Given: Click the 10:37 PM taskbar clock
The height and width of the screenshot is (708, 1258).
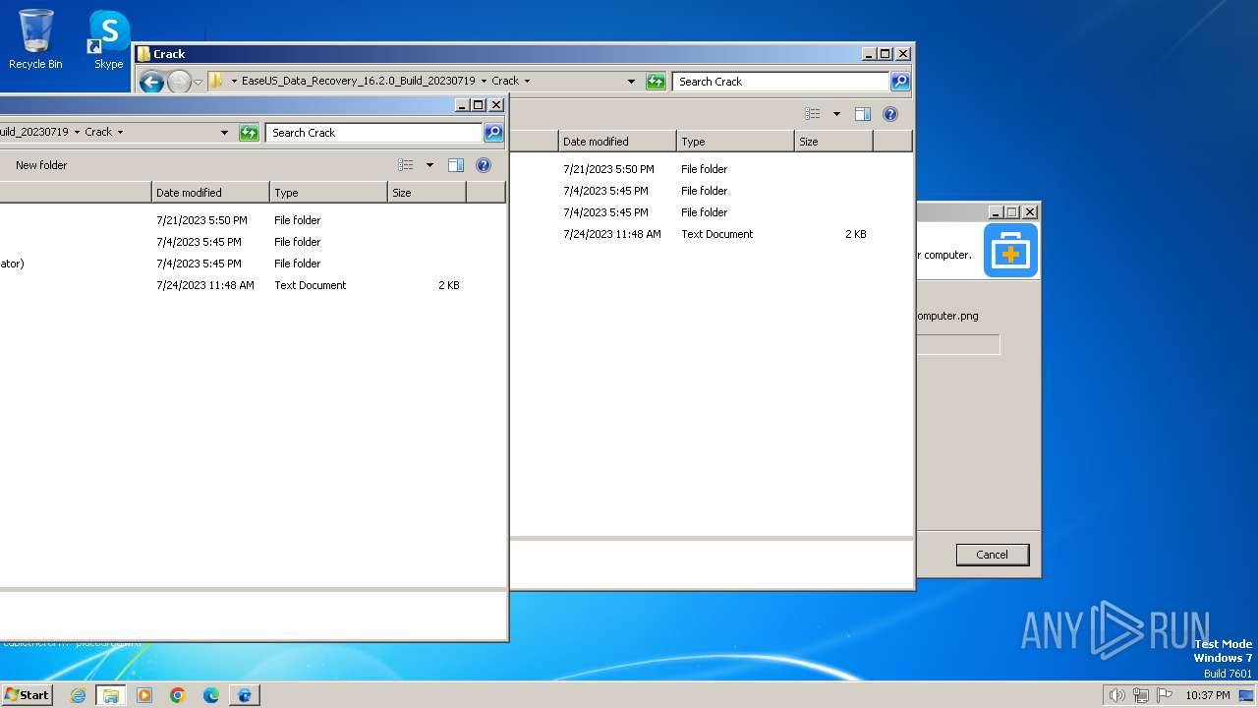Looking at the screenshot, I should 1208,695.
